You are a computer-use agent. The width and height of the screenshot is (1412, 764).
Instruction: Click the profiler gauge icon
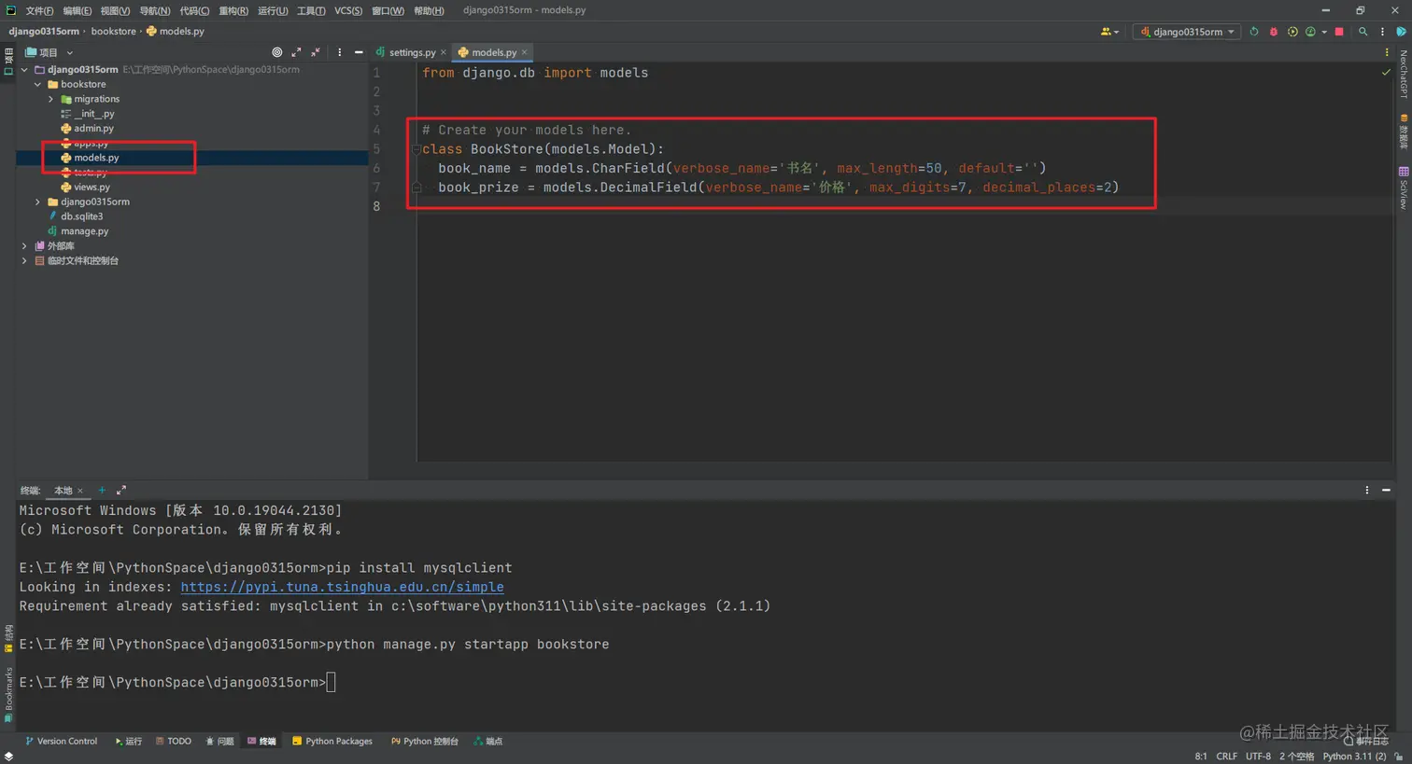pos(1310,32)
